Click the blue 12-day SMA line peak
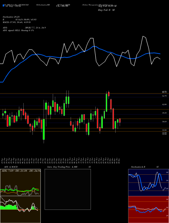This screenshot has width=169, height=223. 94,46
